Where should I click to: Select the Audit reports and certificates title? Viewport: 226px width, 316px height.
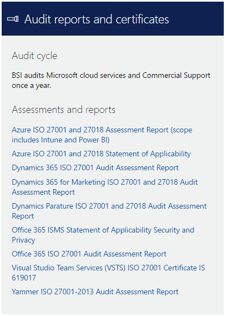tap(97, 19)
